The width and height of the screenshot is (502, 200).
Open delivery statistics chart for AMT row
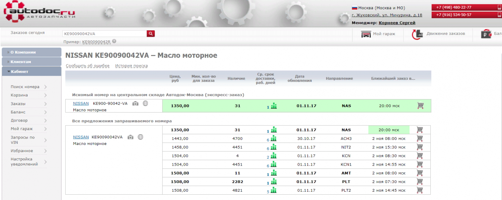[274, 173]
